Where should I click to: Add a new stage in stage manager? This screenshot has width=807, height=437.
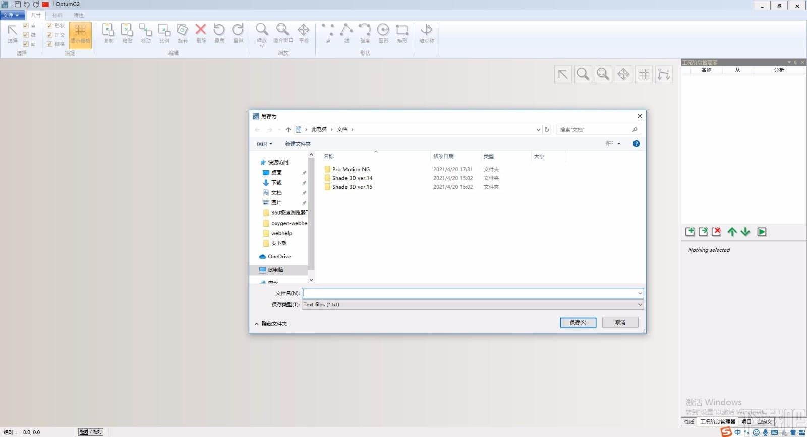(x=690, y=232)
